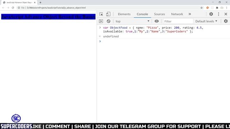Open the Elements tab

pyautogui.click(x=124, y=14)
